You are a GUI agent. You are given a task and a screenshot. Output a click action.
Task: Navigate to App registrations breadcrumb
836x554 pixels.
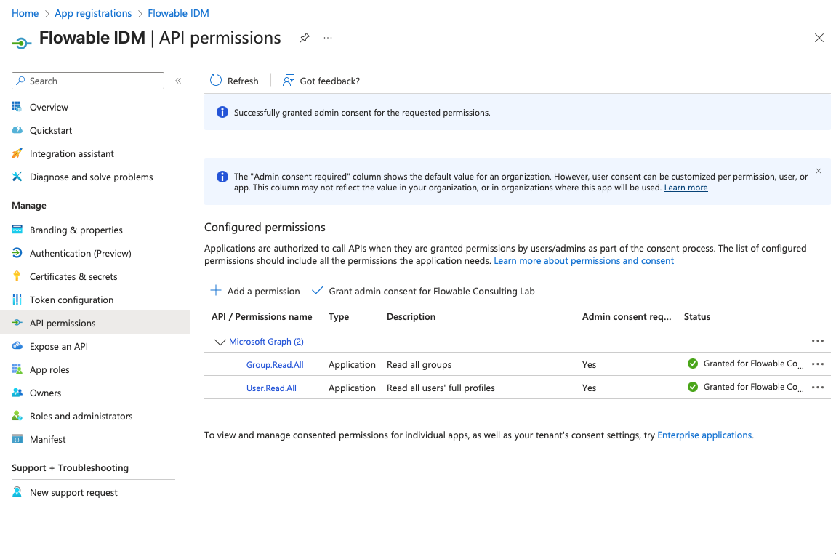[93, 13]
